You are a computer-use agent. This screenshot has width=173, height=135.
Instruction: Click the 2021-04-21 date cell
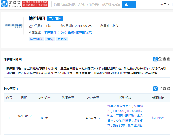pos(24,118)
